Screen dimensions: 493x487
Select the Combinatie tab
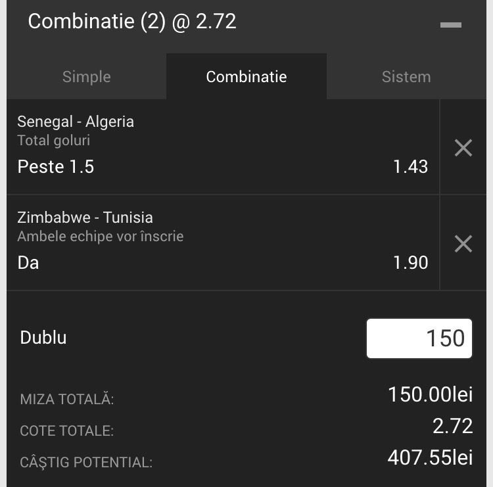tap(246, 76)
